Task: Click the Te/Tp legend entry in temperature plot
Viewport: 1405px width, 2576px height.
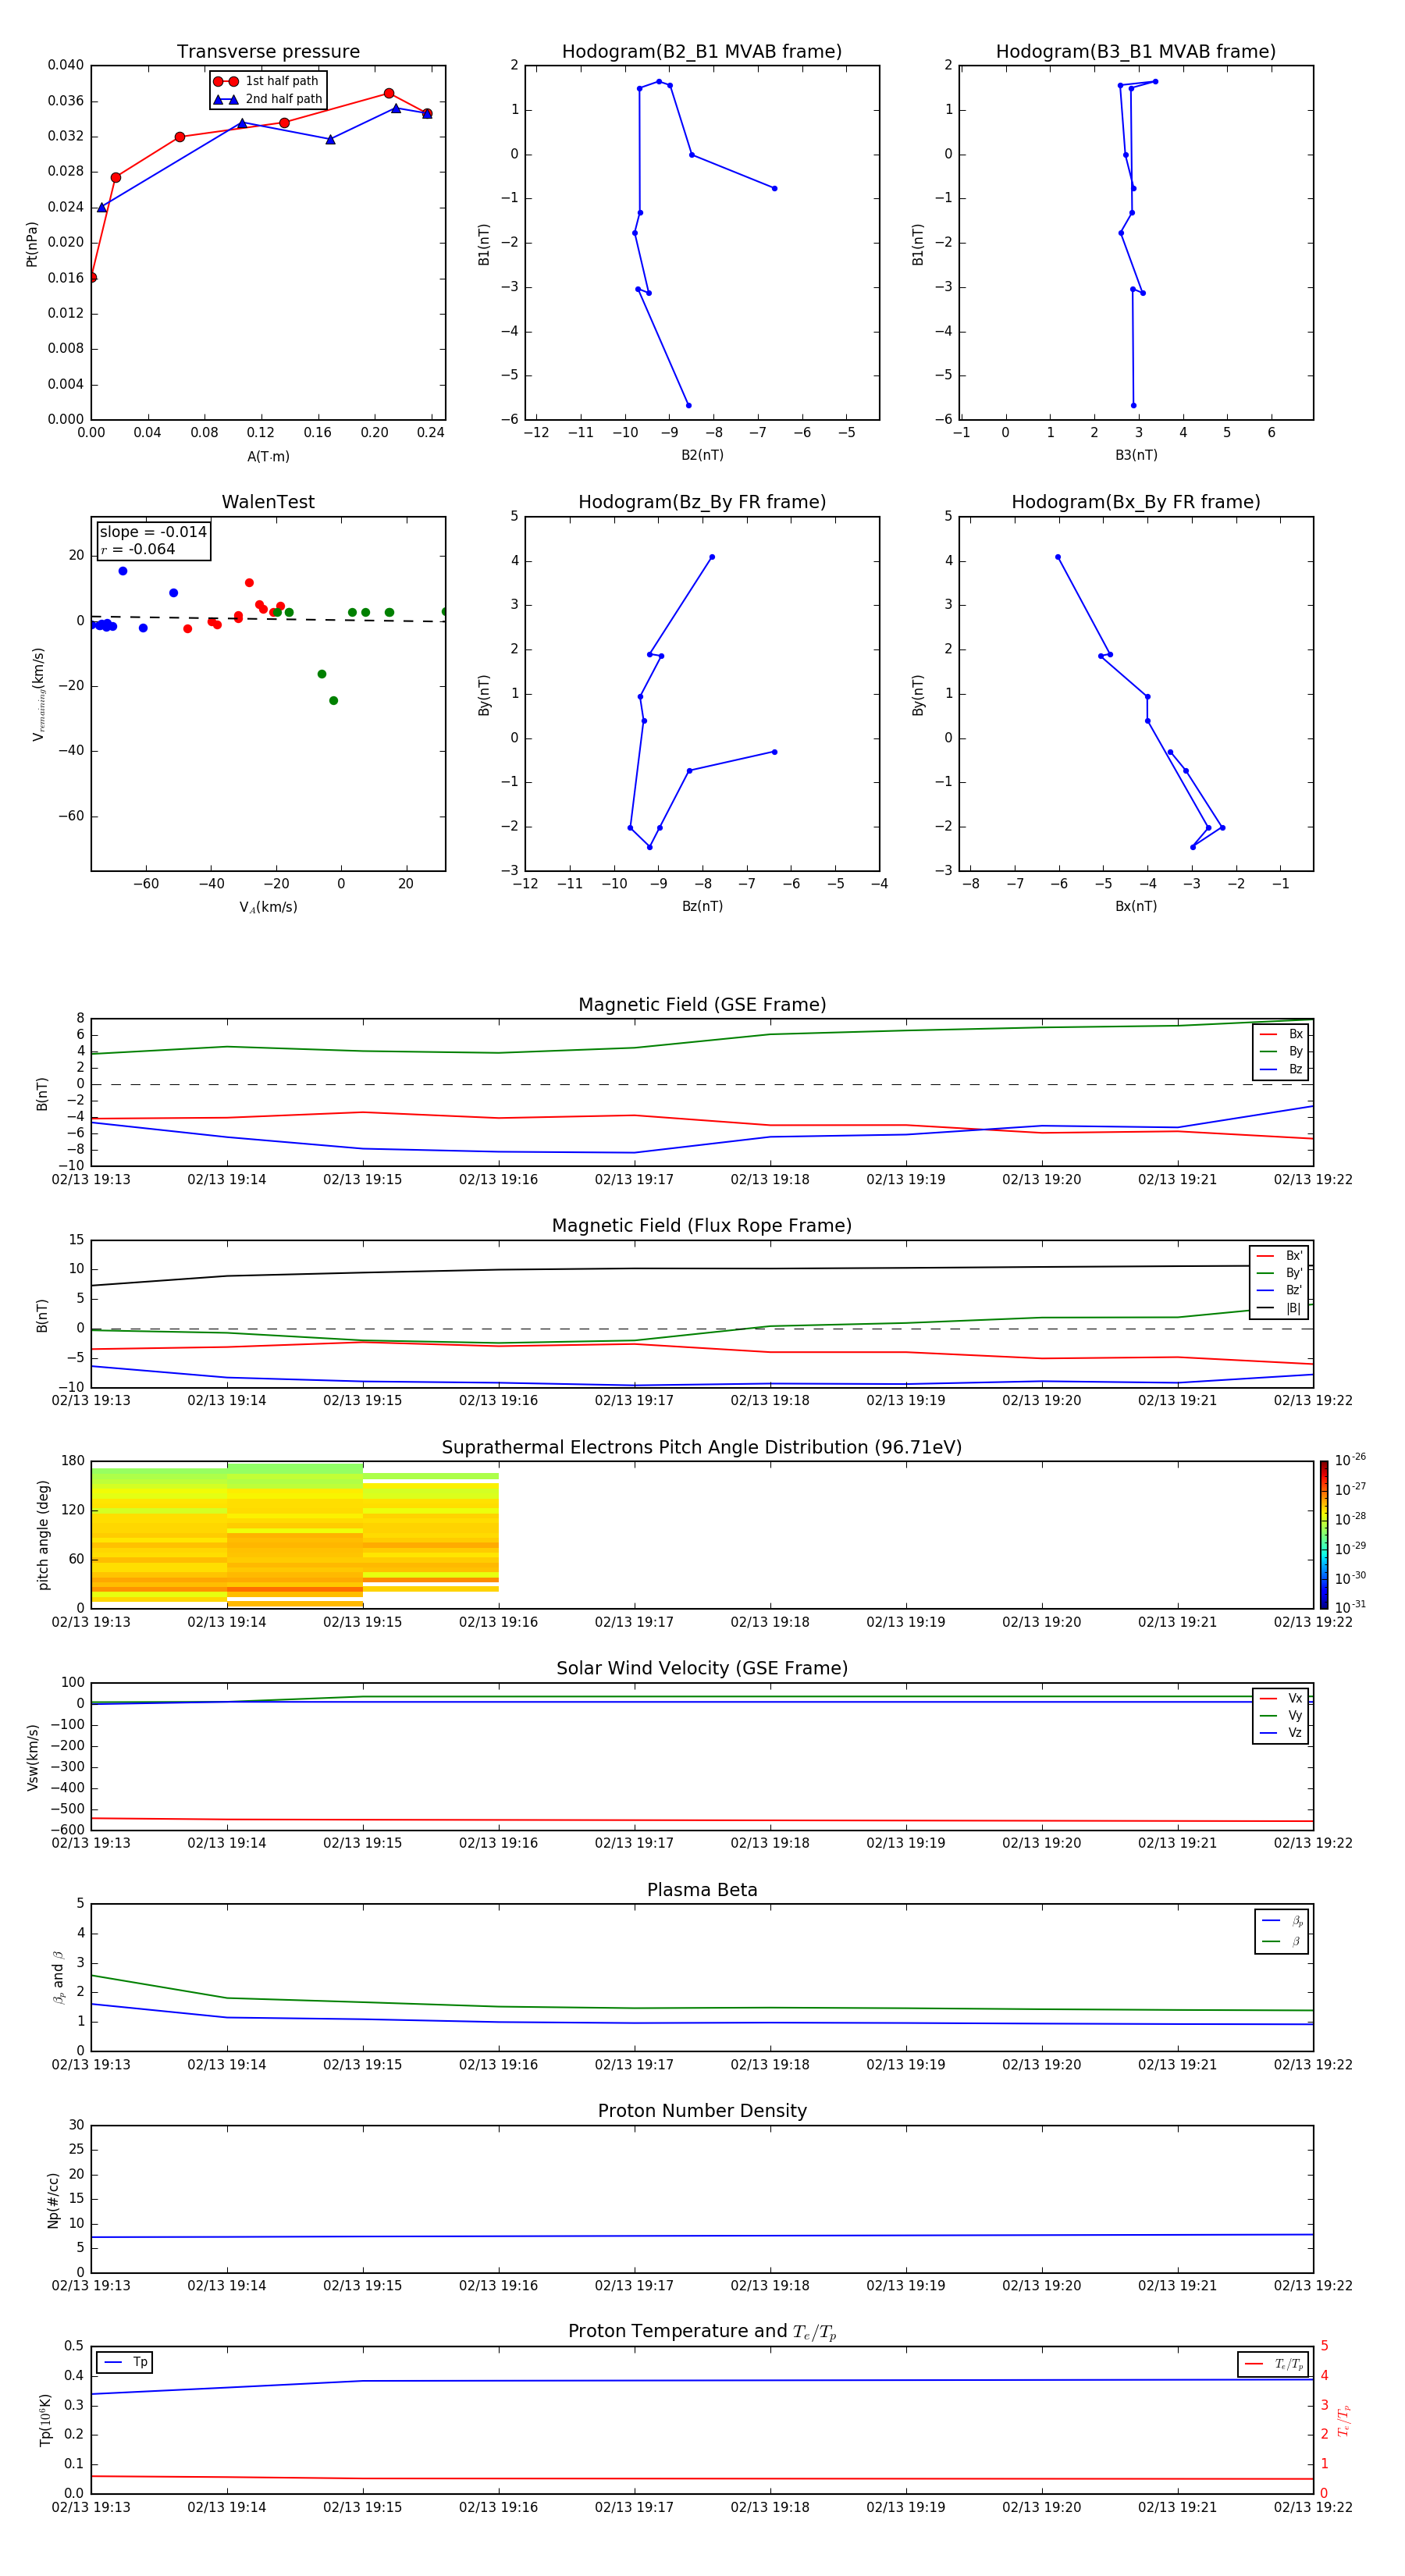Action: coord(1273,2364)
